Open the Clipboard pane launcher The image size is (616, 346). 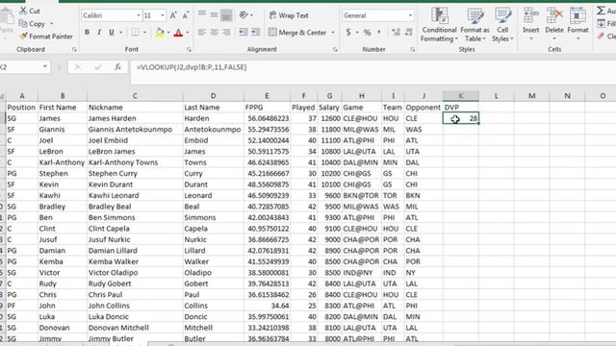coord(74,50)
